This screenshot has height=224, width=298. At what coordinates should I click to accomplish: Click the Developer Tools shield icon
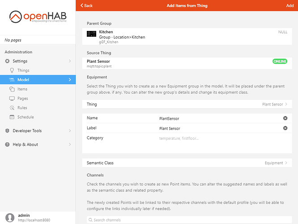click(7, 131)
